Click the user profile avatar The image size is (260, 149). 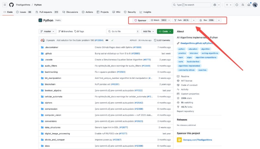tap(255, 5)
